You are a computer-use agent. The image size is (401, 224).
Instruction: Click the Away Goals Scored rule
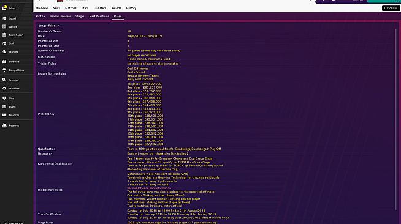pyautogui.click(x=140, y=79)
